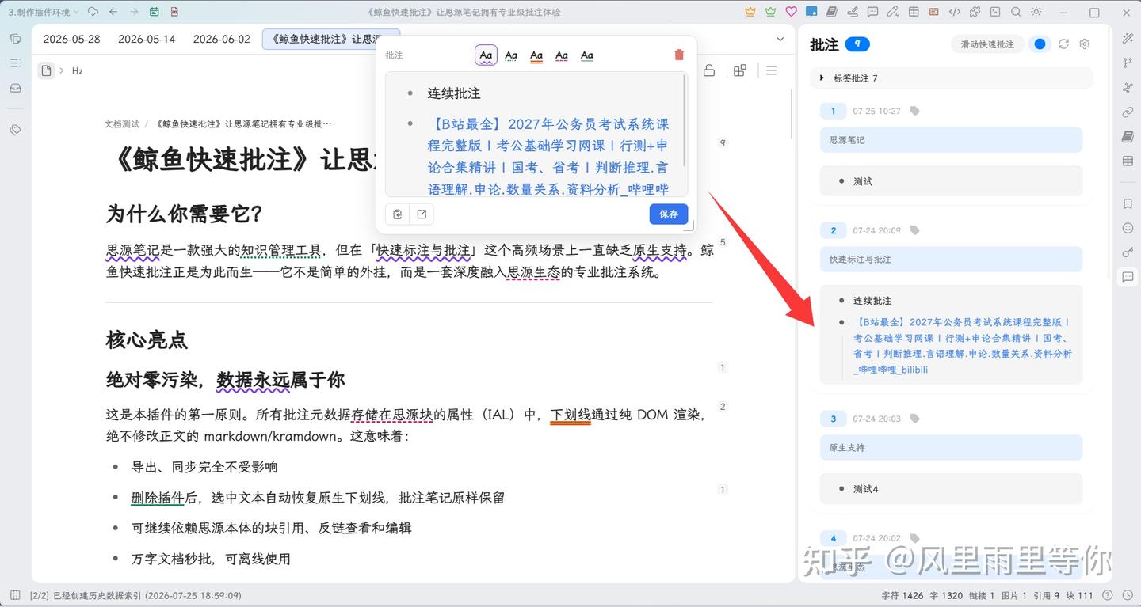Switch to the 2026-05-14 tab
The height and width of the screenshot is (607, 1141).
tap(147, 39)
